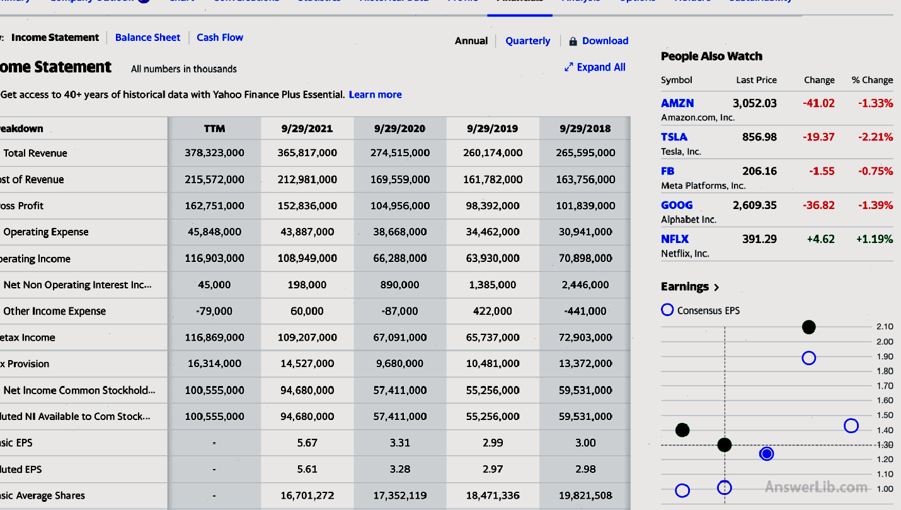Open Earnings details via the chevron arrow
This screenshot has height=510, width=901.
point(716,288)
